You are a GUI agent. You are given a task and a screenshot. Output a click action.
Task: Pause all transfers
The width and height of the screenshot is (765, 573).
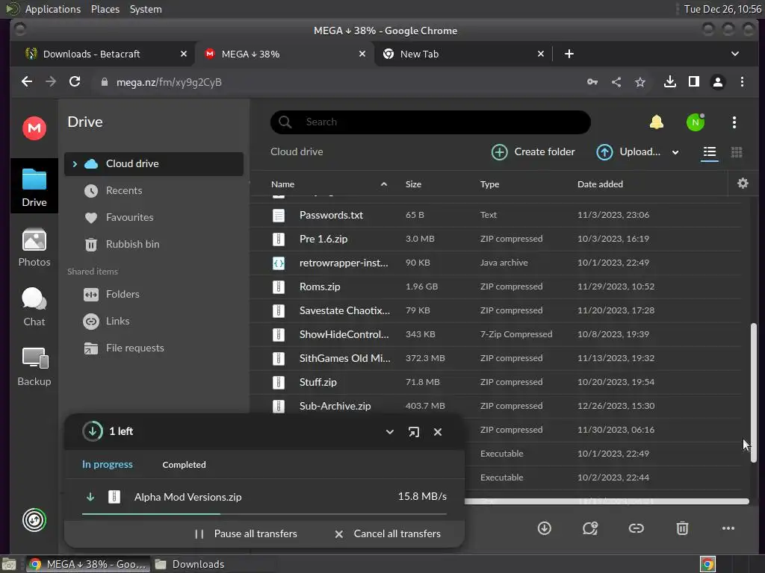point(246,533)
